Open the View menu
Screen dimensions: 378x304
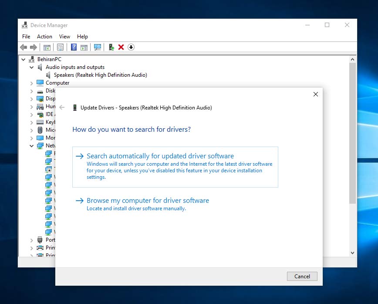[64, 37]
